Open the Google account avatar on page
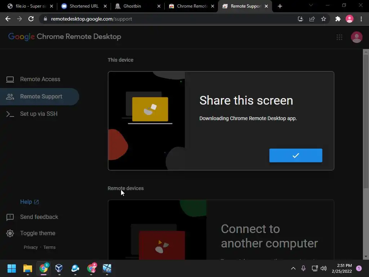 [356, 37]
